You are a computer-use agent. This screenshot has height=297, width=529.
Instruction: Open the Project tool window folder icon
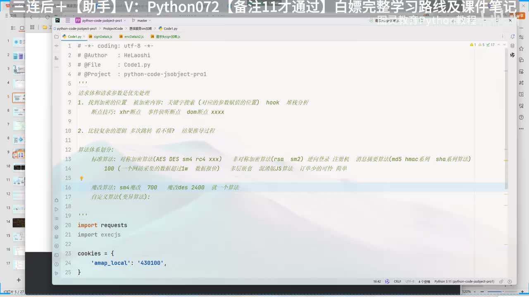pyautogui.click(x=57, y=37)
